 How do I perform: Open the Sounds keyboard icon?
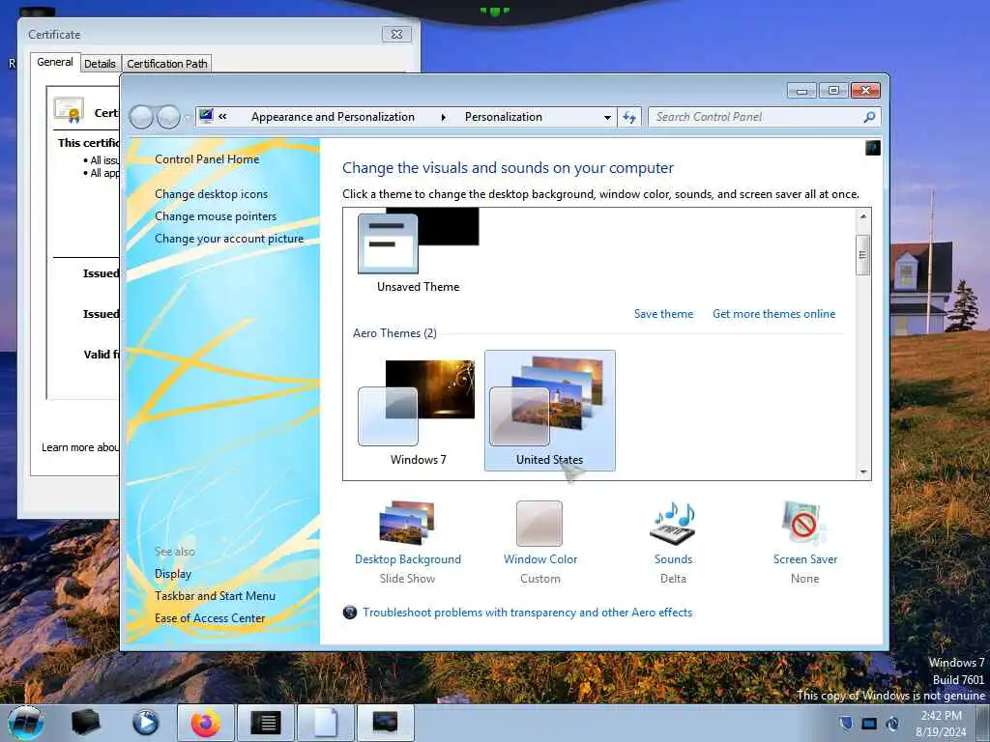tap(673, 523)
